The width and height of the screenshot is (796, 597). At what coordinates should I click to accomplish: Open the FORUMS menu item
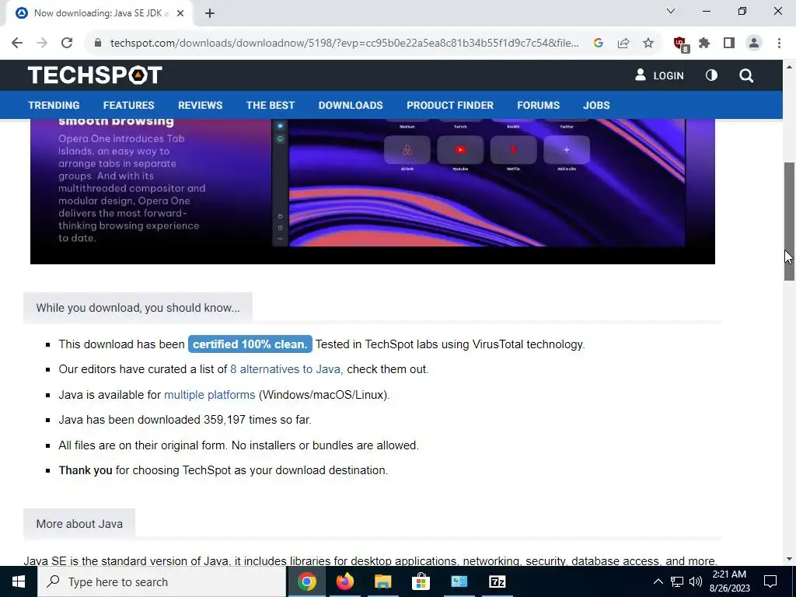click(x=538, y=105)
